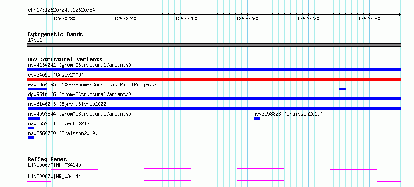The width and height of the screenshot is (414, 187).
Task: Click the left arrowhead of the ruler
Action: click(x=29, y=15)
